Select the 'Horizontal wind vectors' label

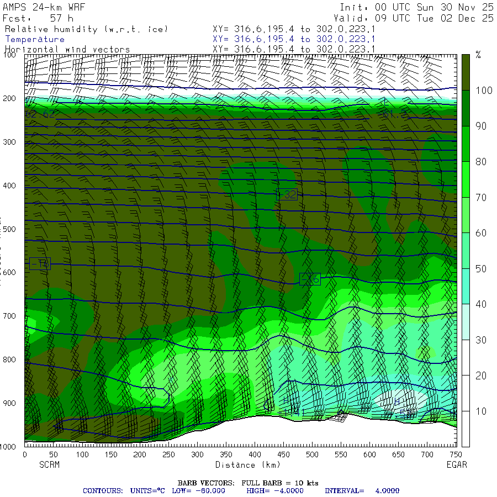point(67,50)
